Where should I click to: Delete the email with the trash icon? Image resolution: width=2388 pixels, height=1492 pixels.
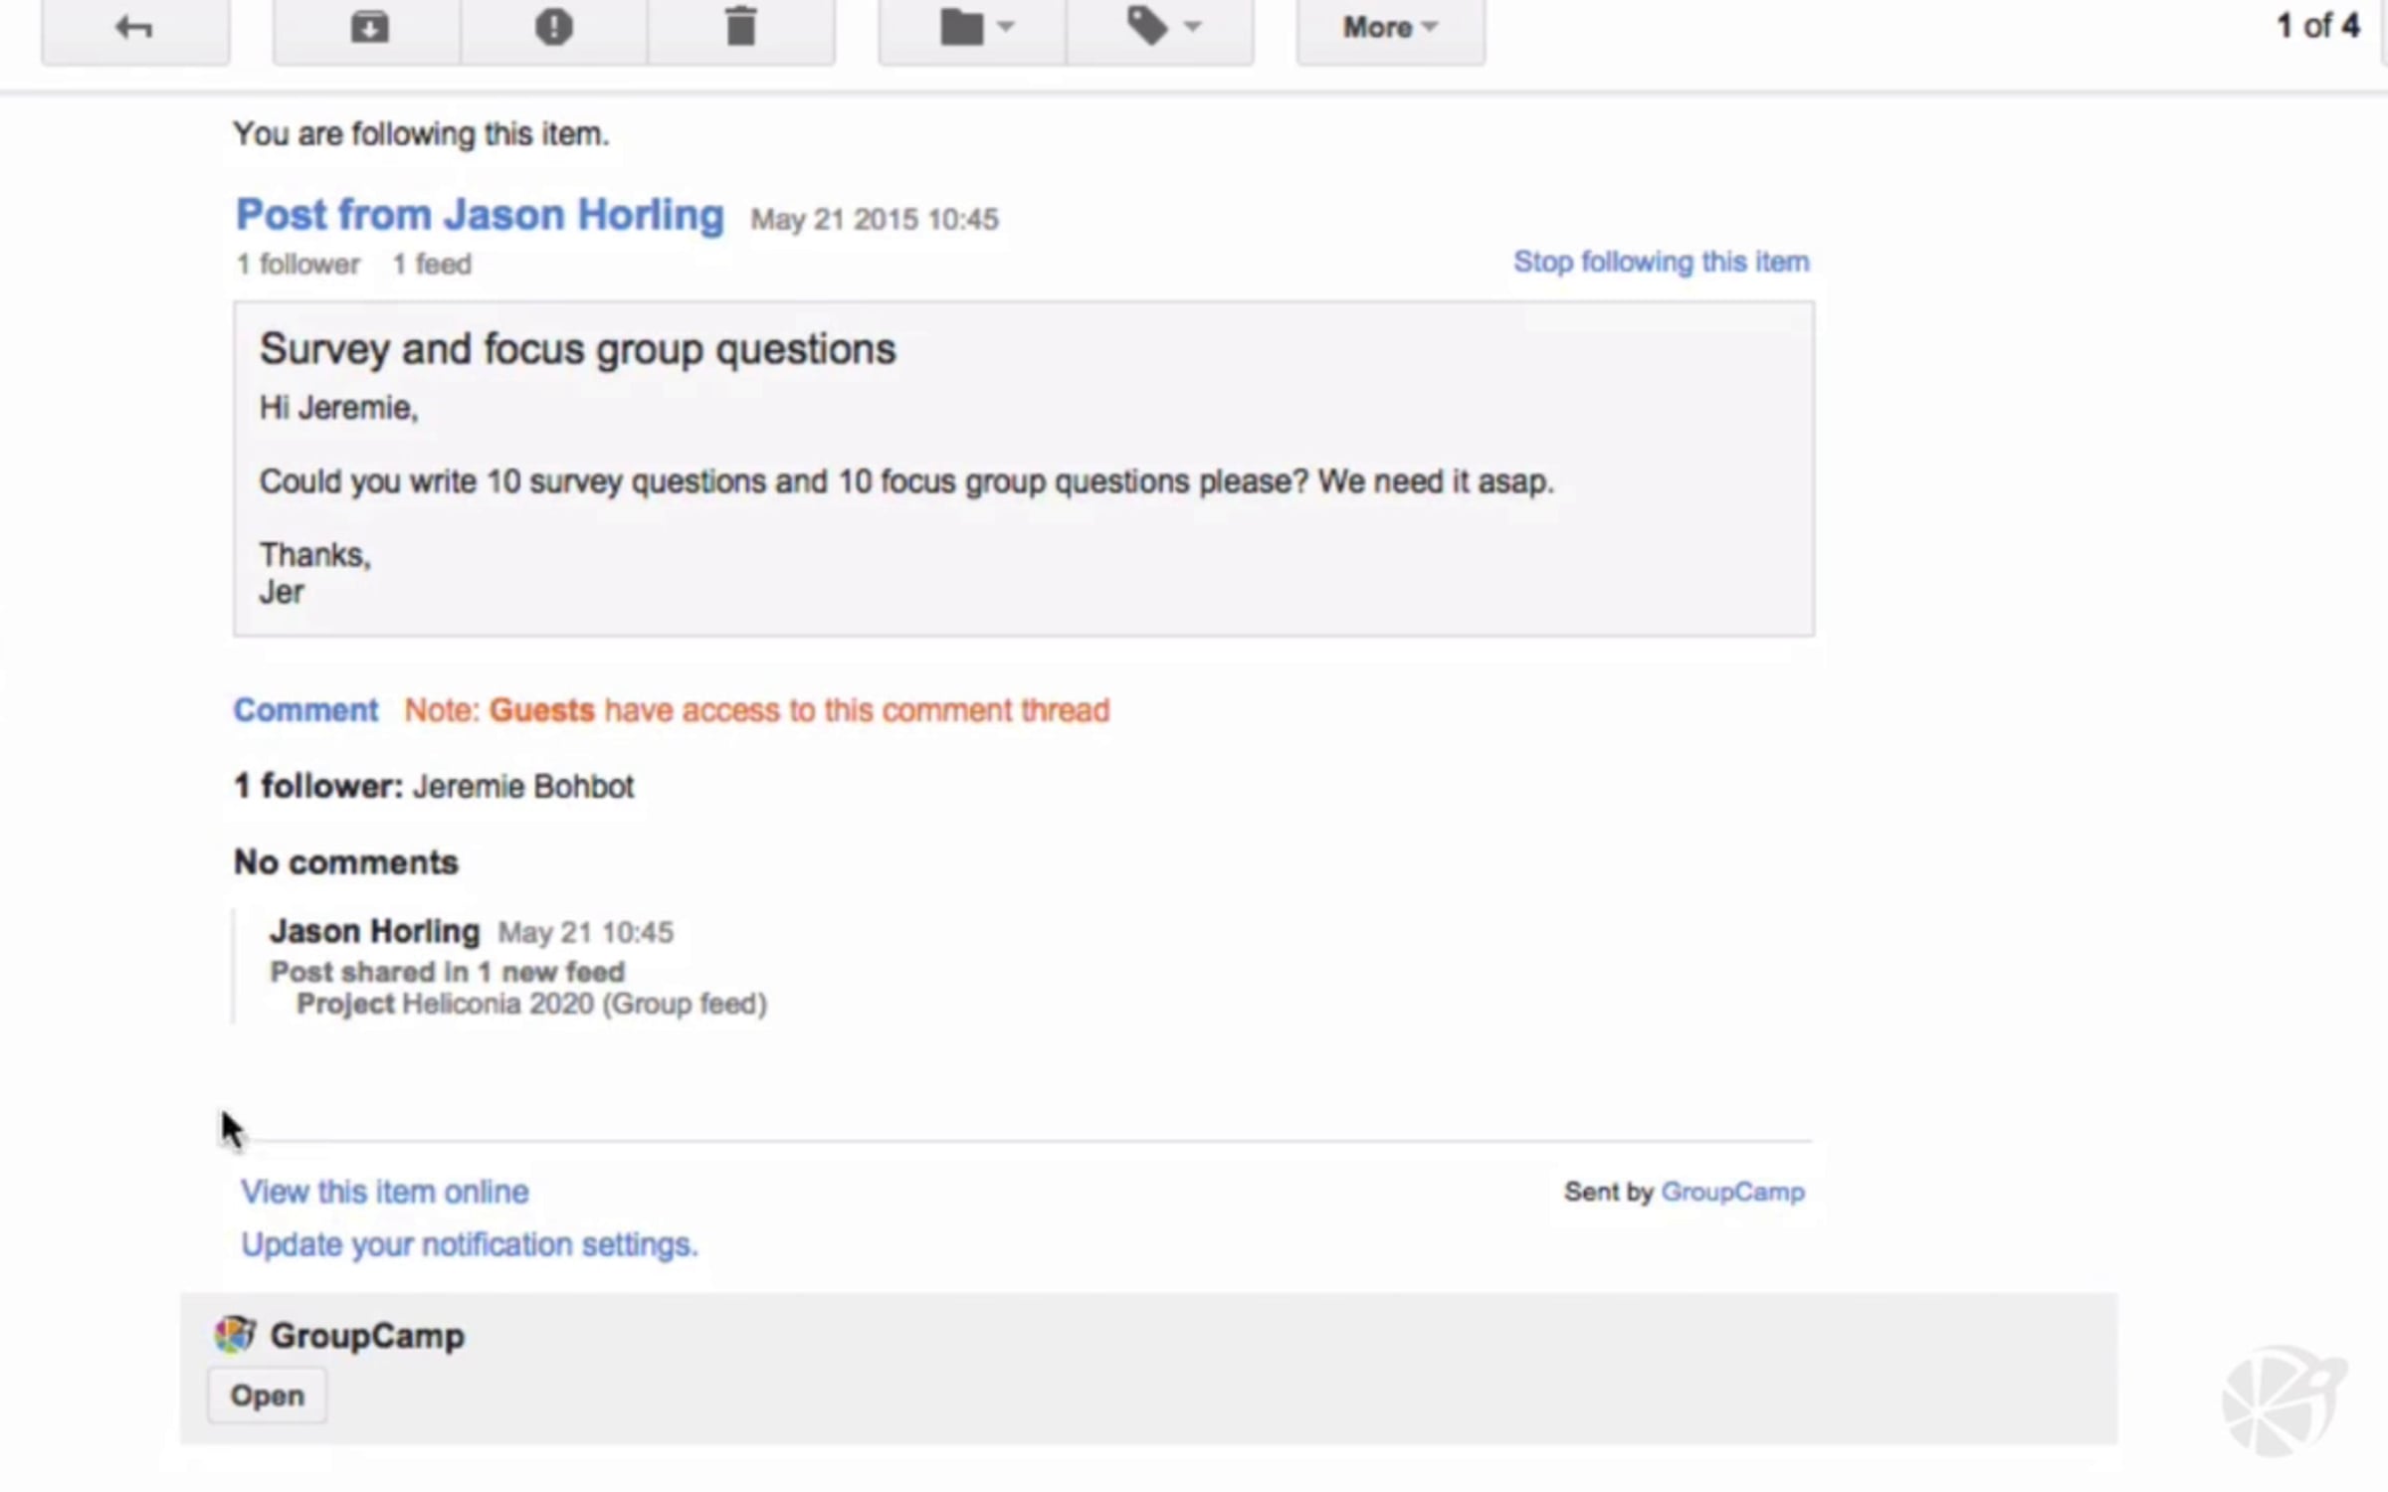(x=740, y=28)
